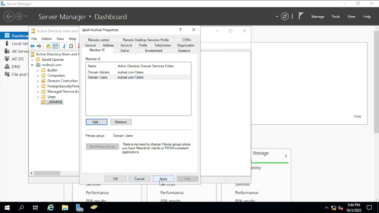379x213 pixels.
Task: Open File Explorer from the taskbar
Action: tap(65, 208)
